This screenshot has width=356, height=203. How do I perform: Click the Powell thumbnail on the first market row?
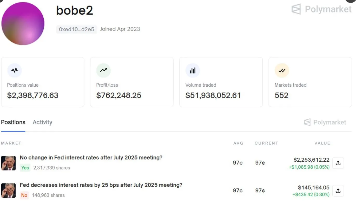pos(8,163)
